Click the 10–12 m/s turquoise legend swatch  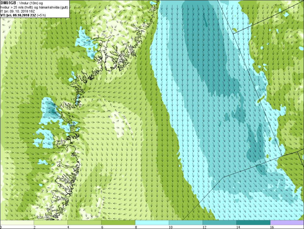[186, 222]
